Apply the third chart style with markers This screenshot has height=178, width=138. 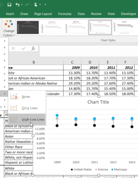pyautogui.click(x=76, y=27)
